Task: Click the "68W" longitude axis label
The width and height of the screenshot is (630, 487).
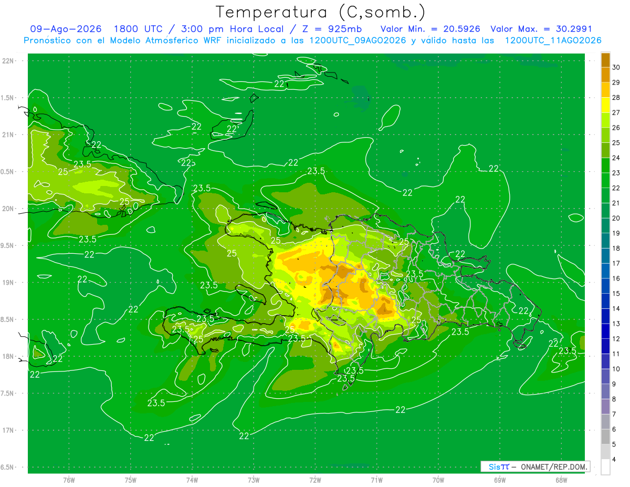Action: pos(561,480)
